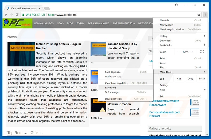
Task: Open CYBERRESEARCHER Ransomware link
Action: (x=164, y=103)
